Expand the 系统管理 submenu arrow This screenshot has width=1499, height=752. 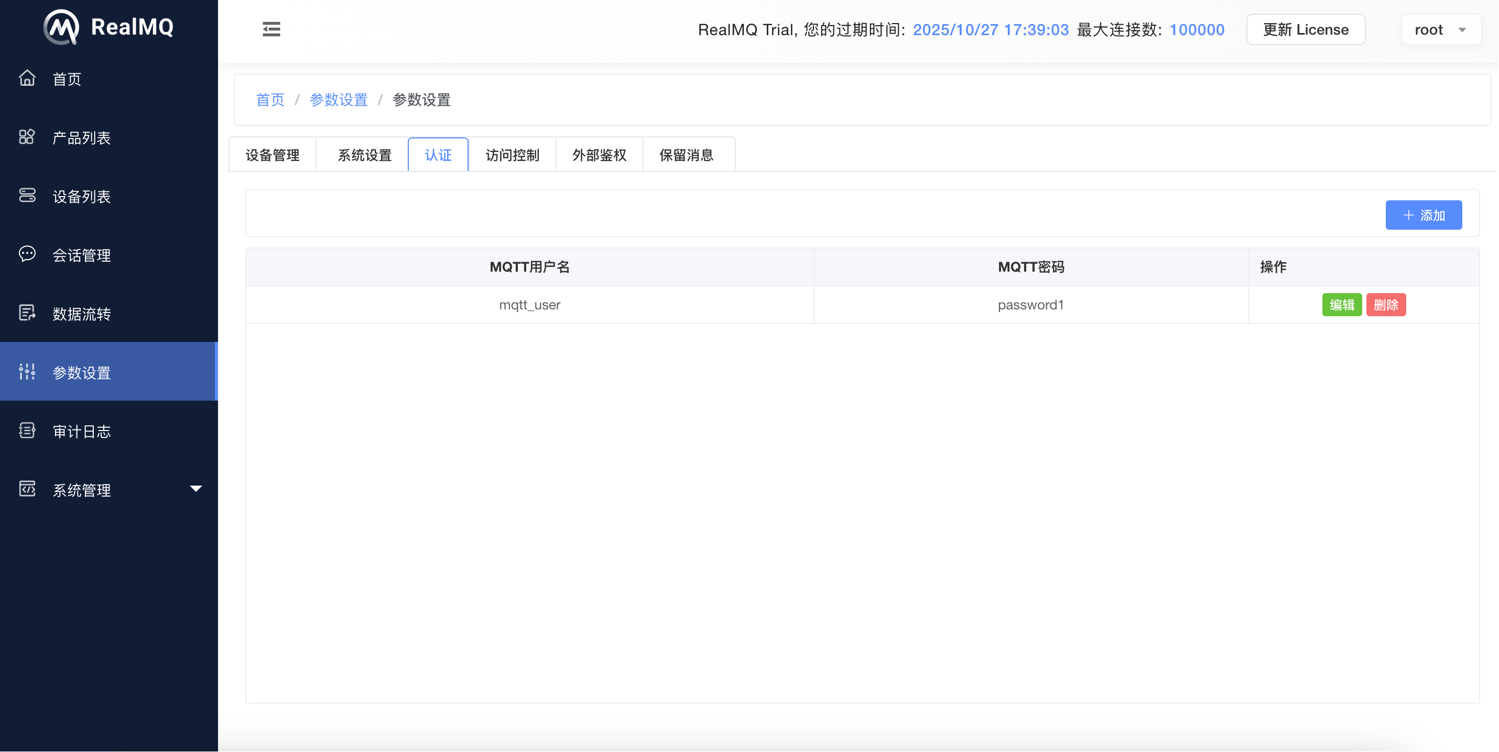coord(196,489)
